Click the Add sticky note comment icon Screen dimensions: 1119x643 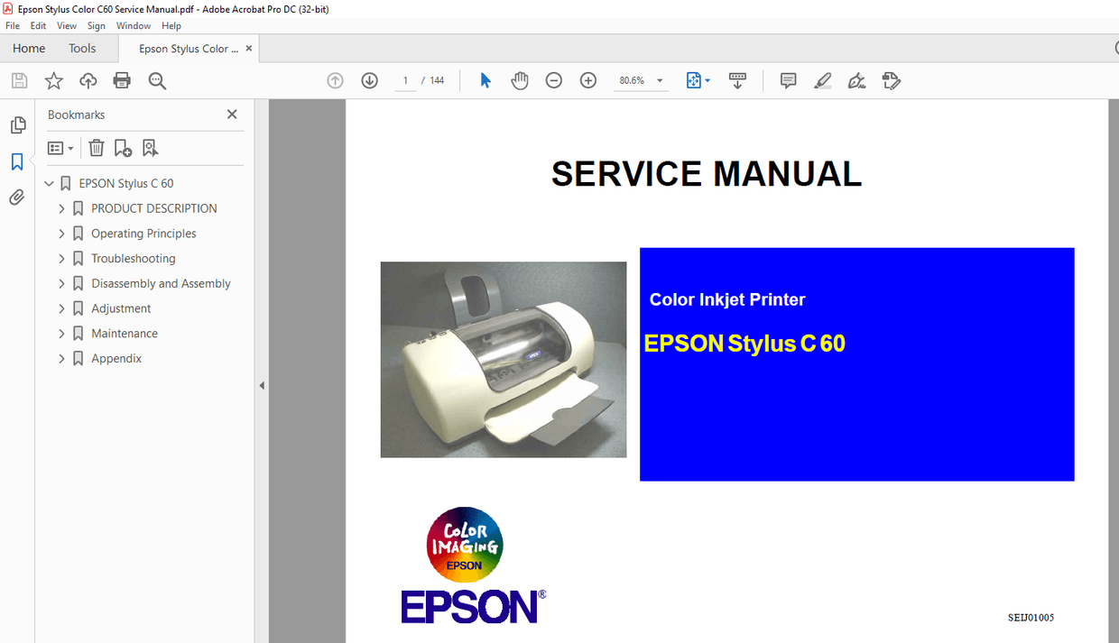coord(787,80)
